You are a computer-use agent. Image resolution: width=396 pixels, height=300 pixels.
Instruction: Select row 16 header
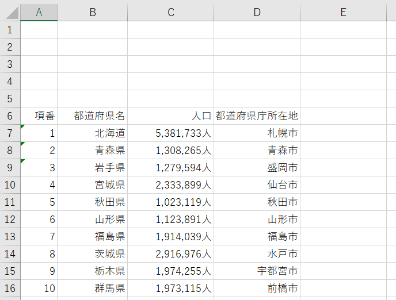pyautogui.click(x=10, y=288)
